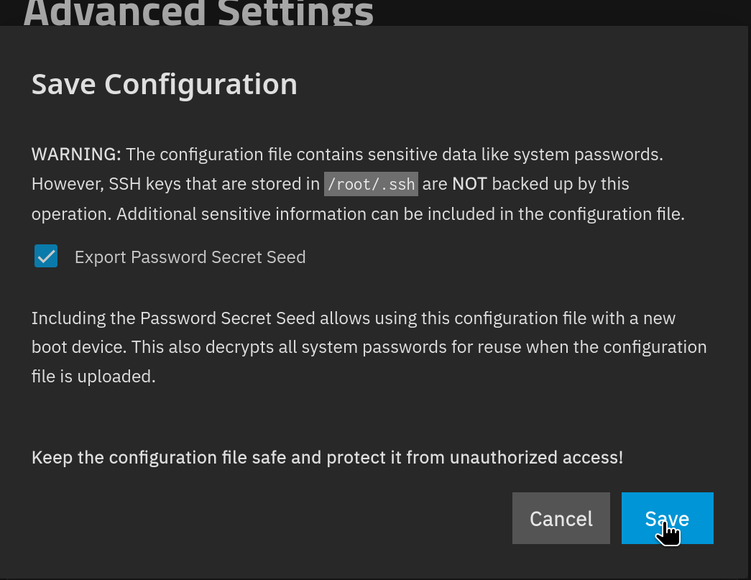Click the 'Keep the configuration file safe' notice
The height and width of the screenshot is (580, 751).
tap(327, 457)
